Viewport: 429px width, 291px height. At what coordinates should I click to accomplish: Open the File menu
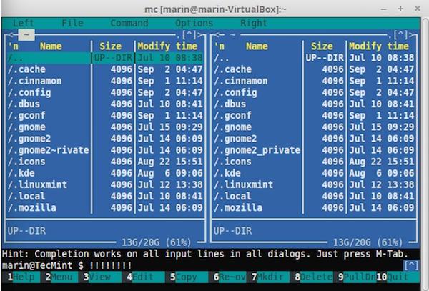point(72,23)
